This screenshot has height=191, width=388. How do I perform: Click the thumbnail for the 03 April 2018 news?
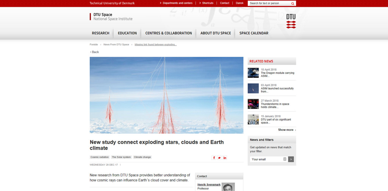coord(253,89)
